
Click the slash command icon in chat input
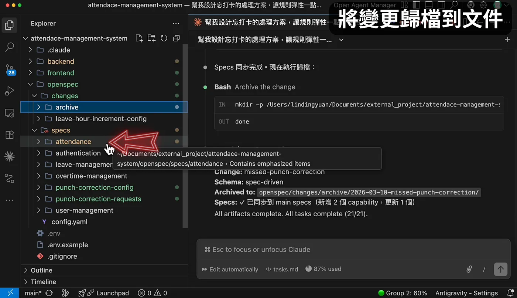(x=484, y=269)
